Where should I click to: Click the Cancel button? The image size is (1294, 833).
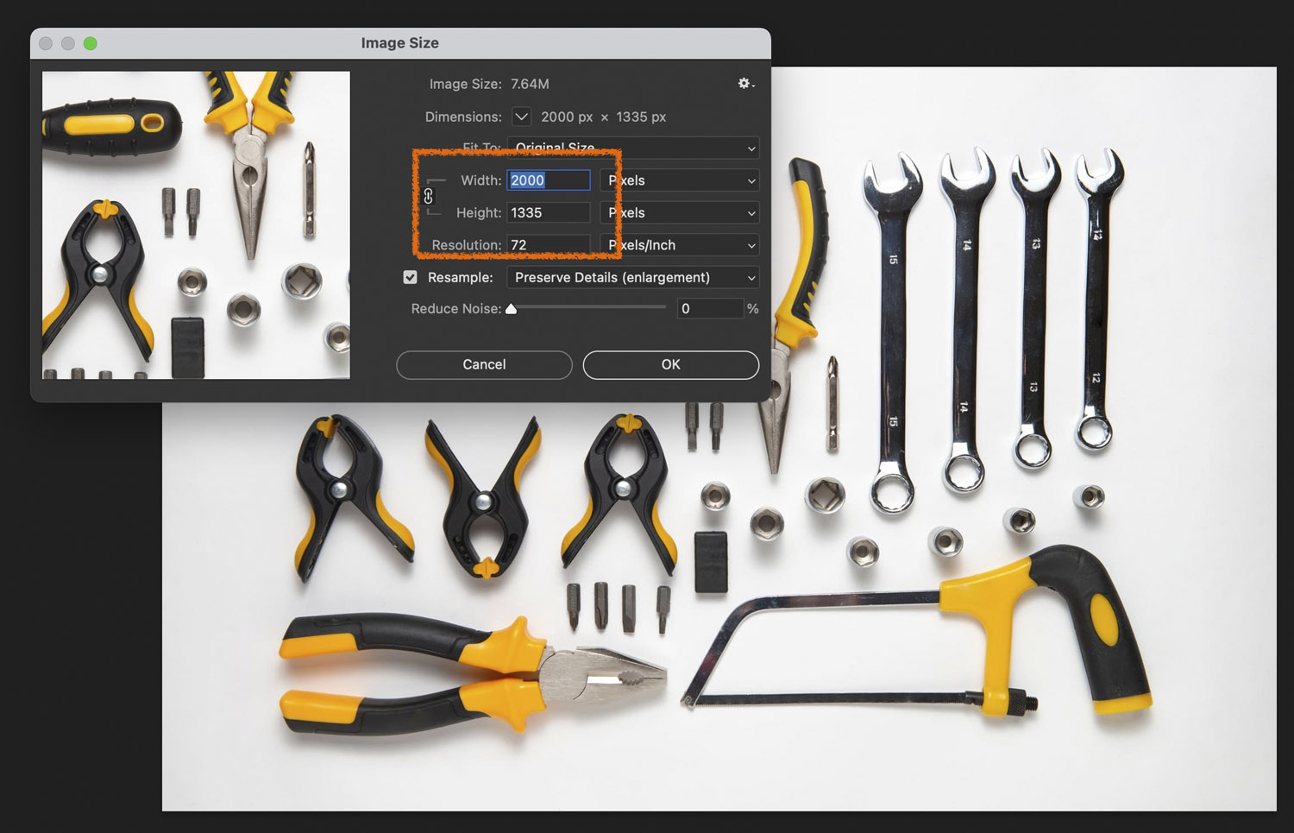click(x=484, y=364)
